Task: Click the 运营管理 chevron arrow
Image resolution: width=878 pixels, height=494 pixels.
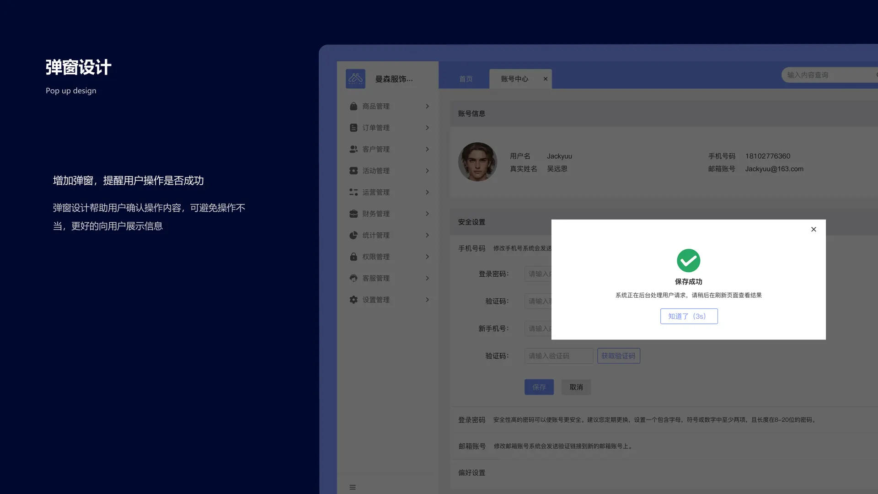Action: tap(428, 192)
